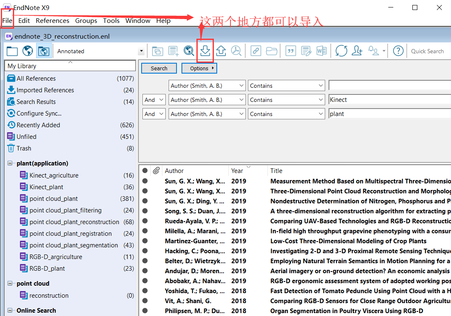Collapse the plant(application) group set
Screen dimensions: 451x316
click(x=10, y=163)
